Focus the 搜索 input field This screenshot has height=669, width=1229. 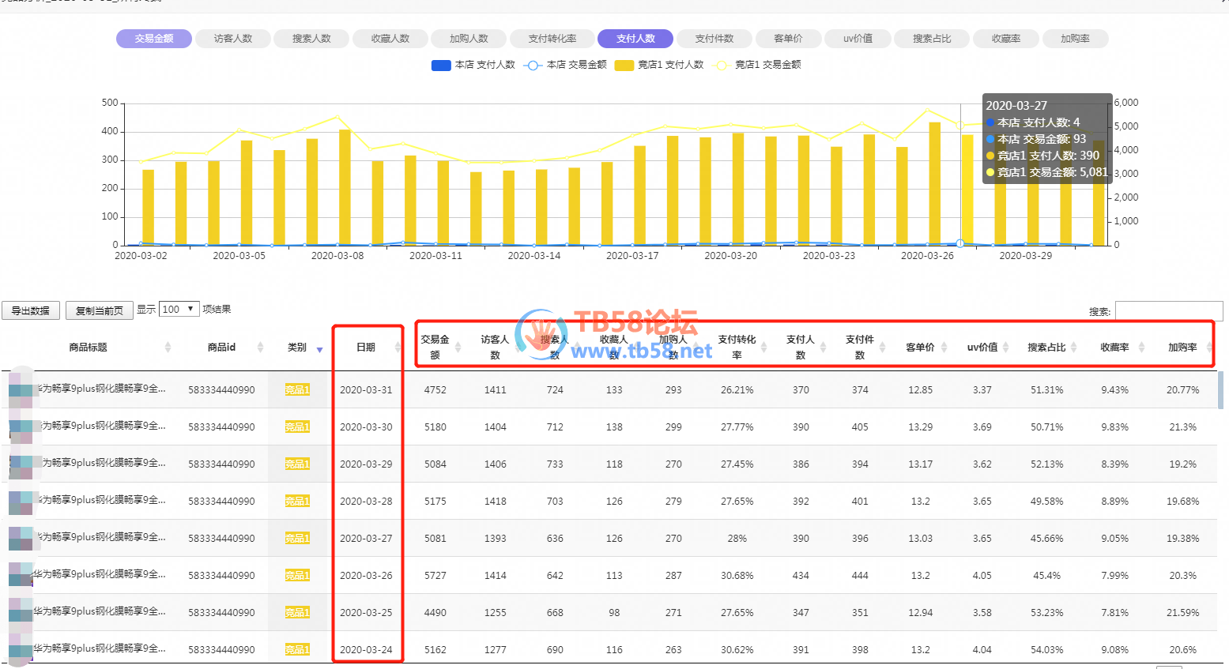point(1168,311)
